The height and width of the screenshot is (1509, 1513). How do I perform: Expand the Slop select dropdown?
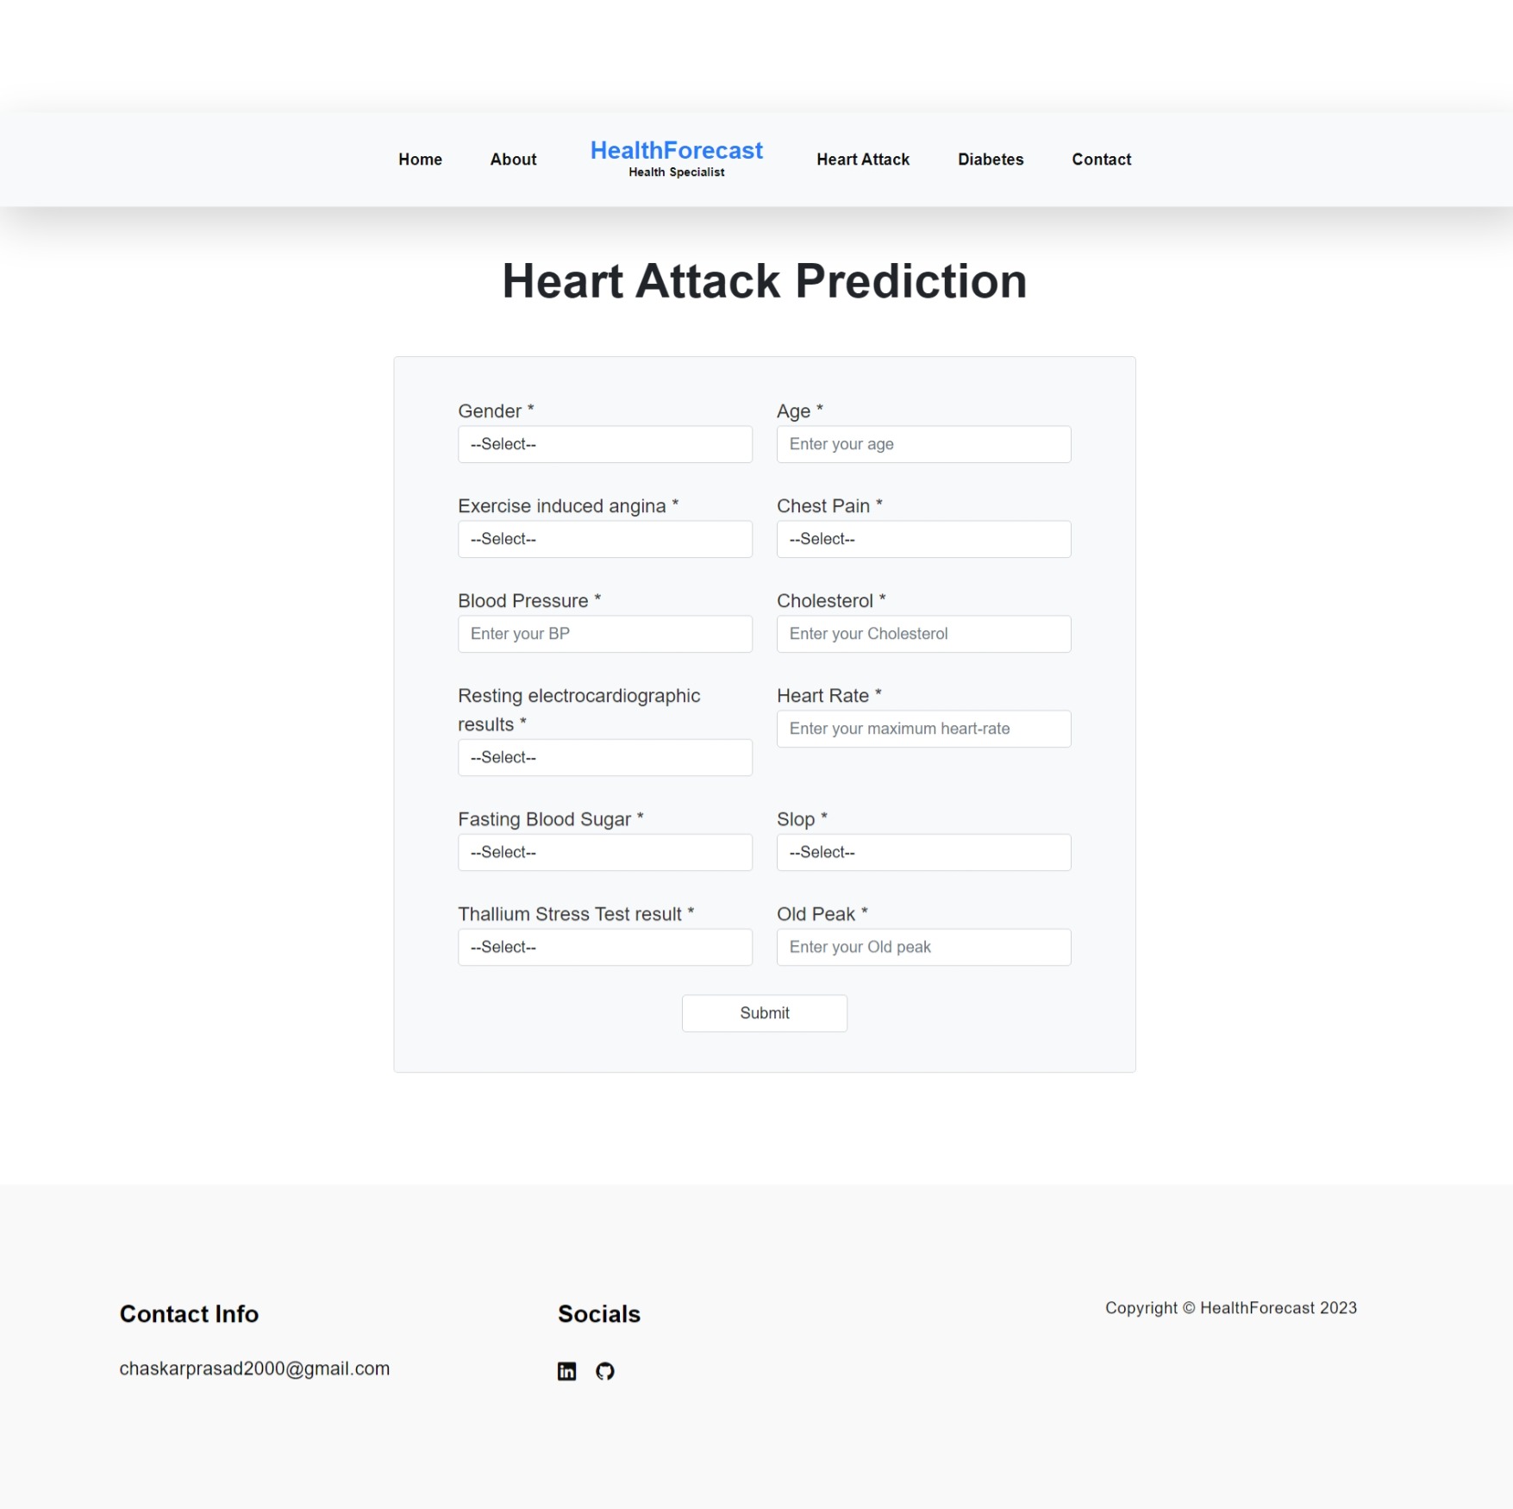[924, 852]
